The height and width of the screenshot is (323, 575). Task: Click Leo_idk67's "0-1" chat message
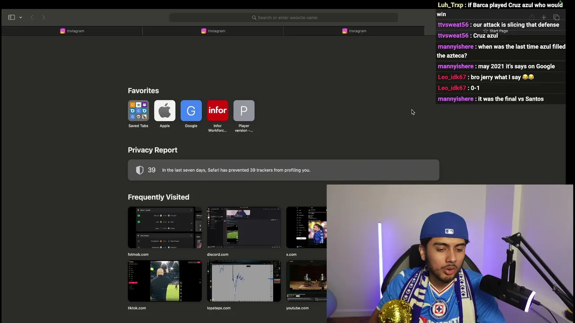tap(475, 88)
